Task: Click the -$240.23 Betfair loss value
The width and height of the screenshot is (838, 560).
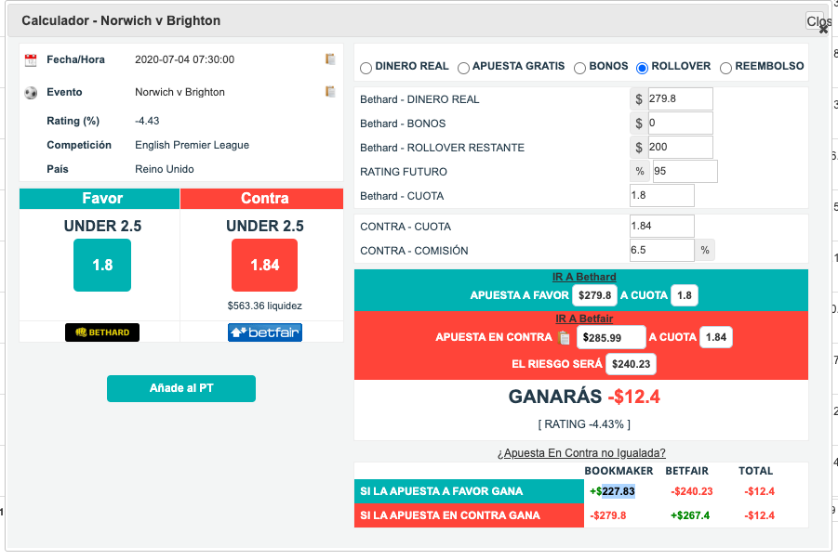Action: click(x=692, y=491)
